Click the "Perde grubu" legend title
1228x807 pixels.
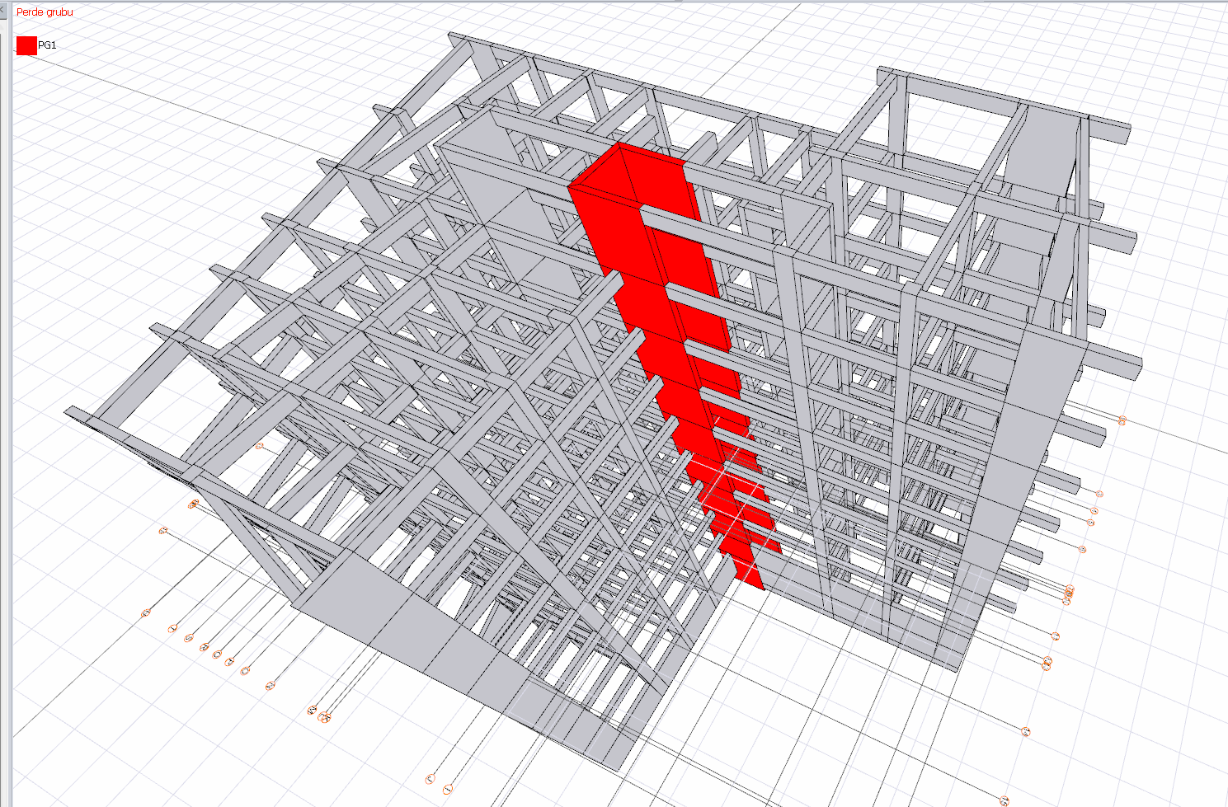(45, 12)
